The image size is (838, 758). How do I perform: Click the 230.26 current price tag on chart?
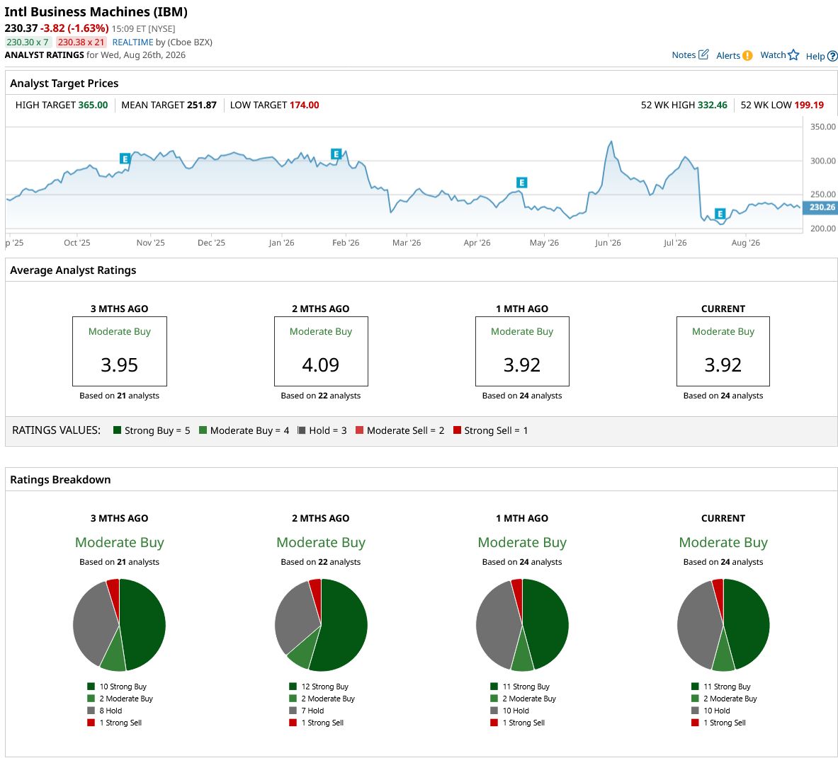click(820, 207)
